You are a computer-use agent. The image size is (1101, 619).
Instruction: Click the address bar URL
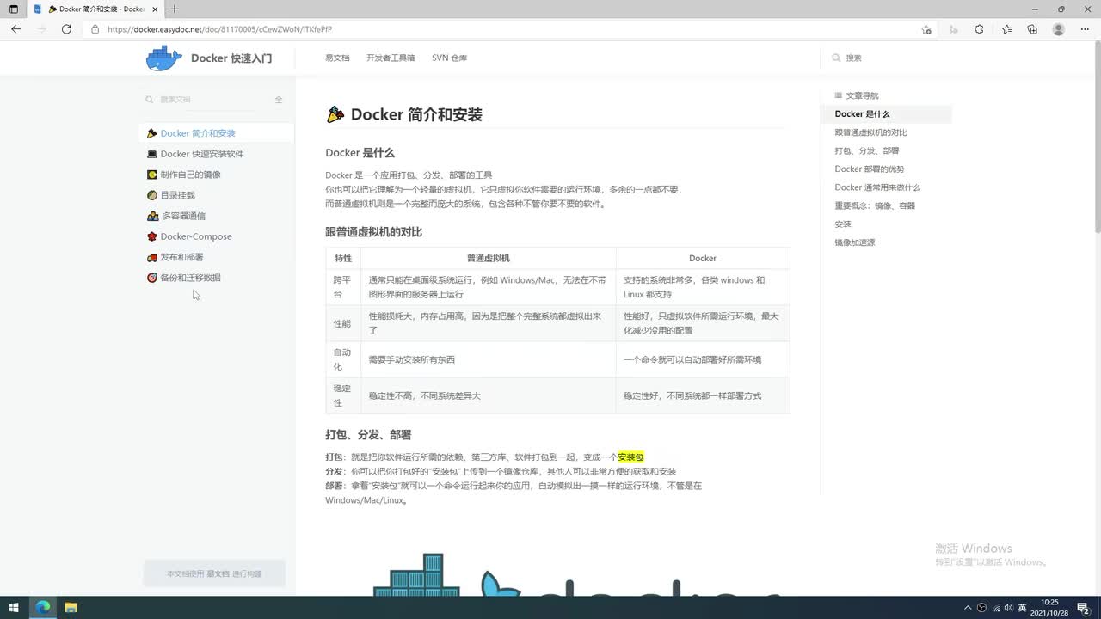tap(220, 29)
